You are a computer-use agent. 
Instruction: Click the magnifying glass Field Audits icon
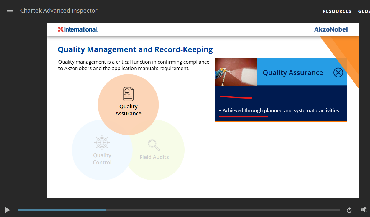(154, 145)
